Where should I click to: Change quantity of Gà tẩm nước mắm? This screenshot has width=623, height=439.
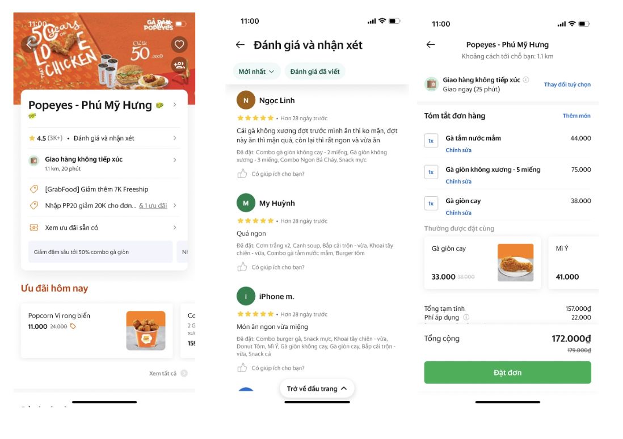coord(431,141)
